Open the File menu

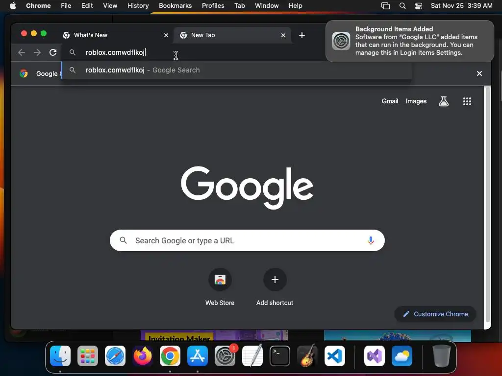66,6
